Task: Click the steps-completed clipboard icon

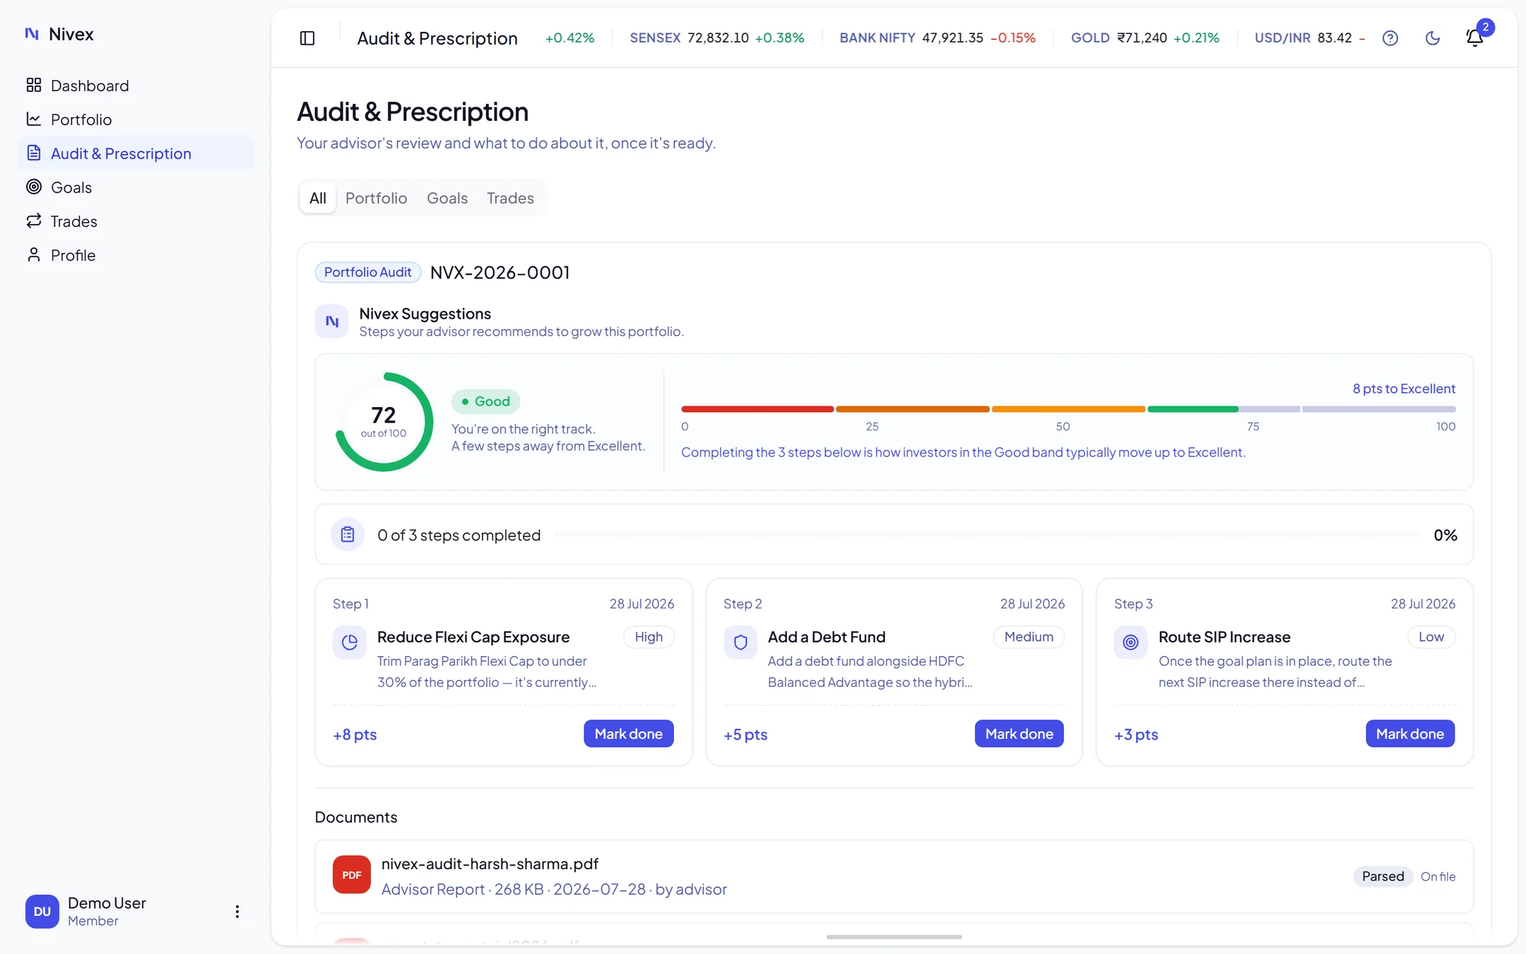Action: [348, 535]
